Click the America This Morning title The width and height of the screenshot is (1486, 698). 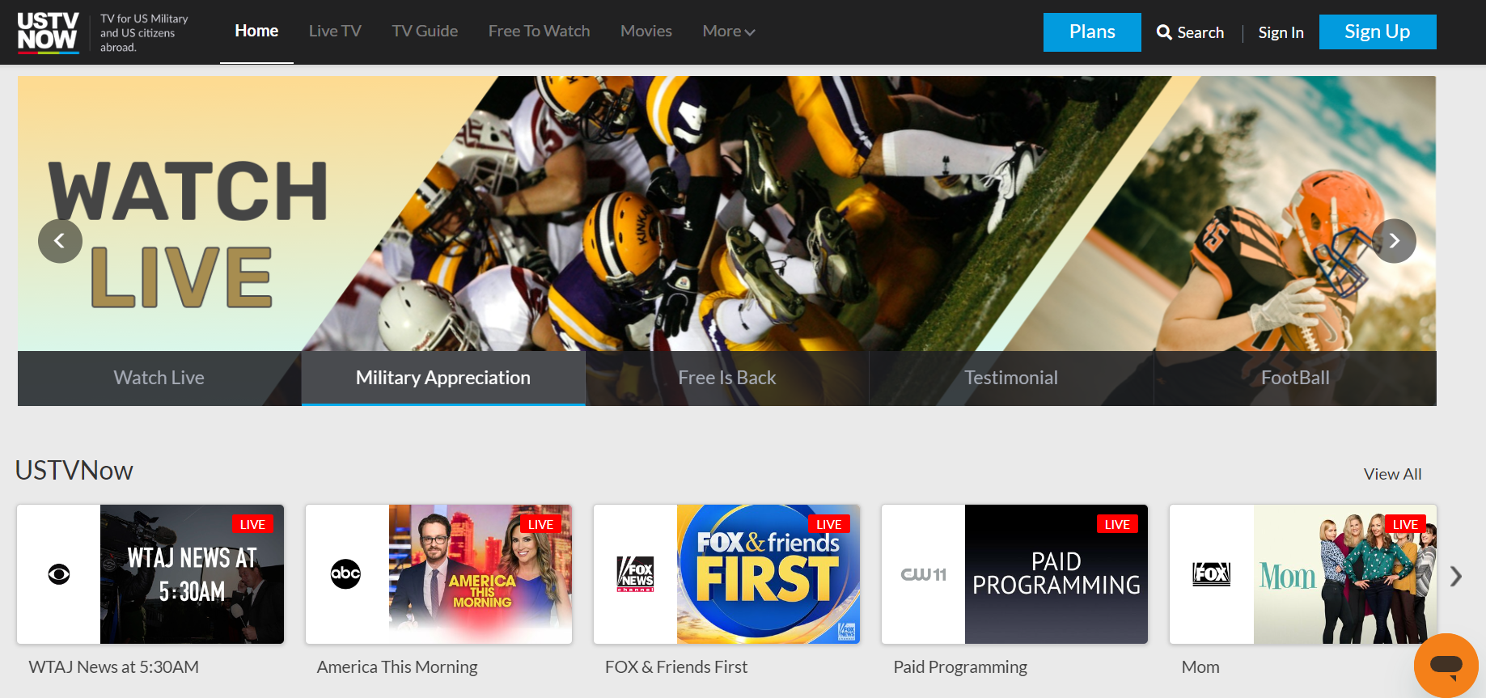[397, 667]
